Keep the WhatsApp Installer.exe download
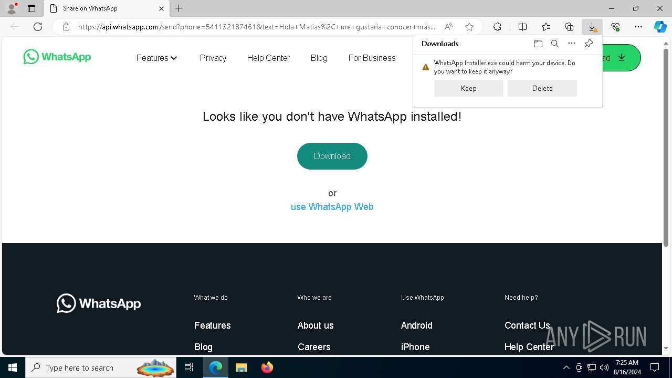Image resolution: width=672 pixels, height=378 pixels. 468,88
